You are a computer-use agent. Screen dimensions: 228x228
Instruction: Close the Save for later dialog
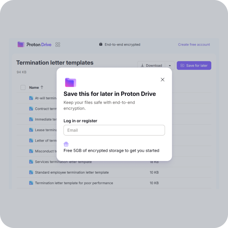coord(162,80)
